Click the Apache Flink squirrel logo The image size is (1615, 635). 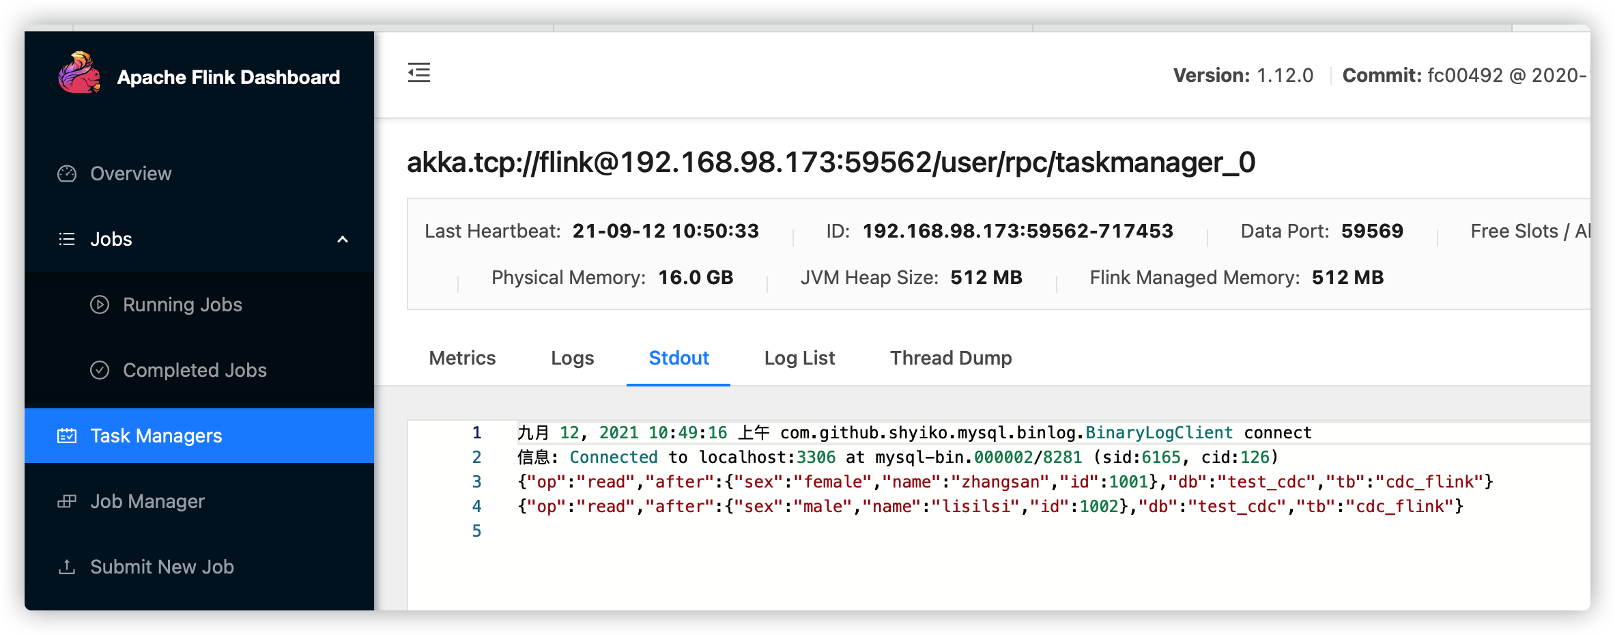coord(80,72)
